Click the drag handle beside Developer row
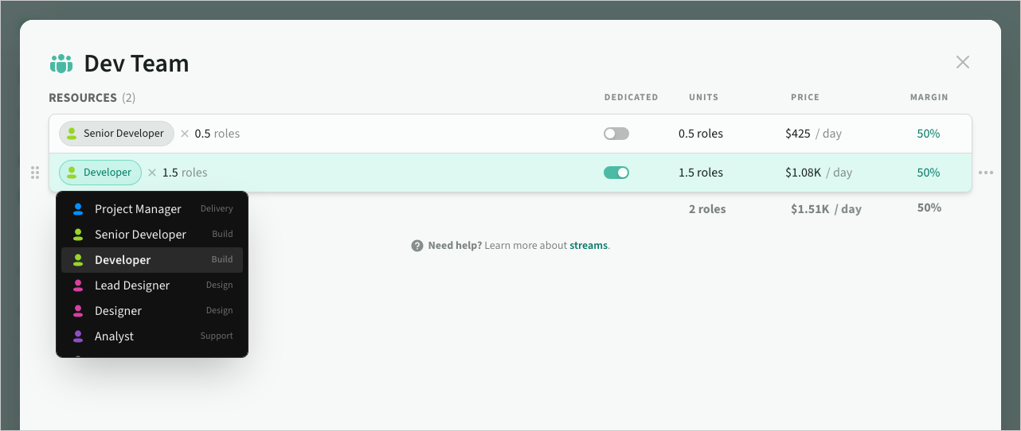The image size is (1021, 431). (35, 173)
